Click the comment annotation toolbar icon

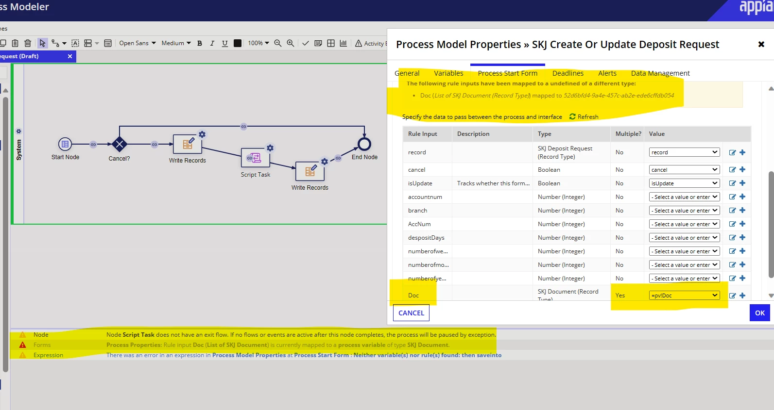318,43
